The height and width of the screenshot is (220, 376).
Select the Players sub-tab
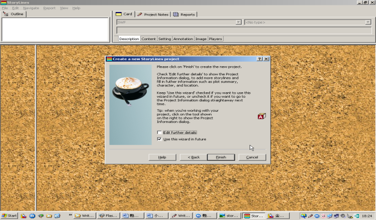216,39
